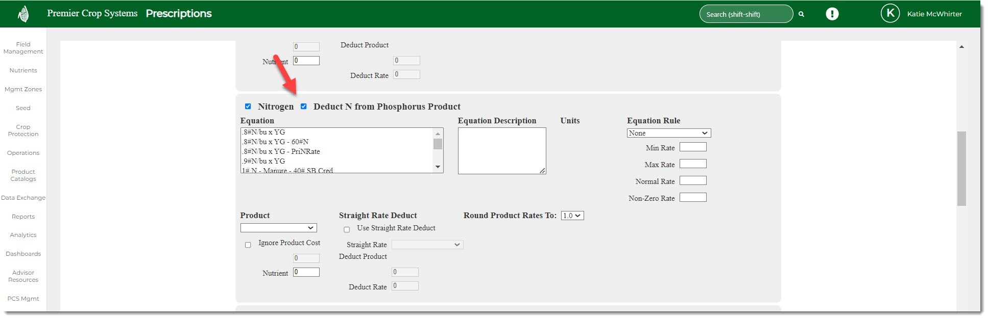Toggle Deduct N from Phosphorus Product checkbox
Viewport: 988px width, 319px height.
(304, 107)
